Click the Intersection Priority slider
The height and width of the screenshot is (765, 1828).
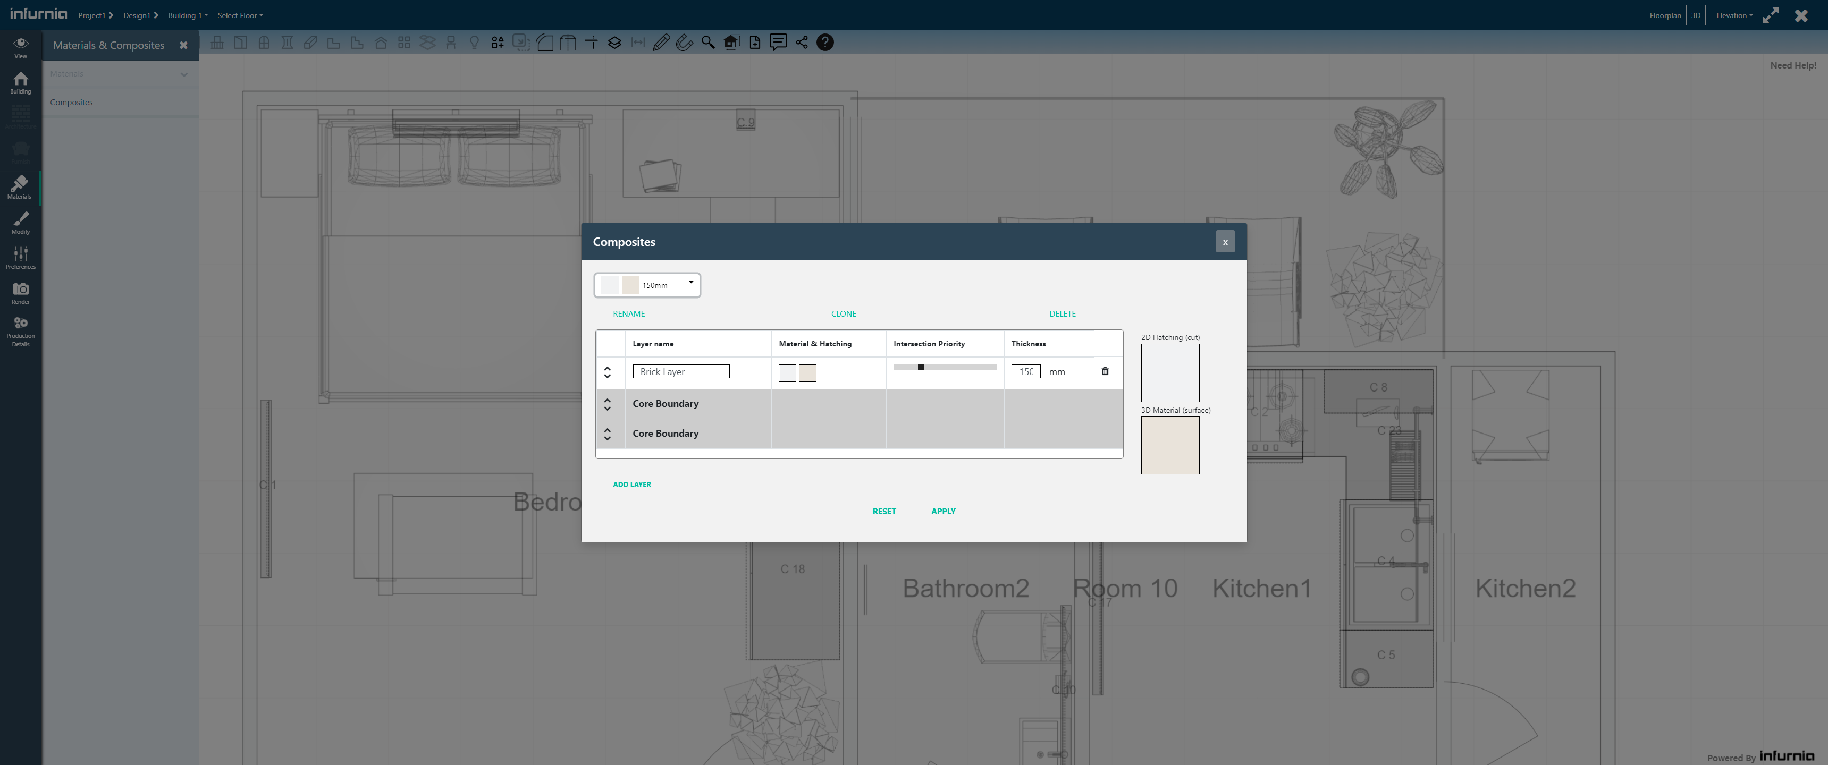(x=945, y=368)
